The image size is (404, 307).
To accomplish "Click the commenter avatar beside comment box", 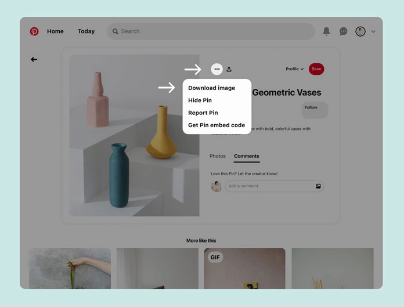I will coord(216,186).
